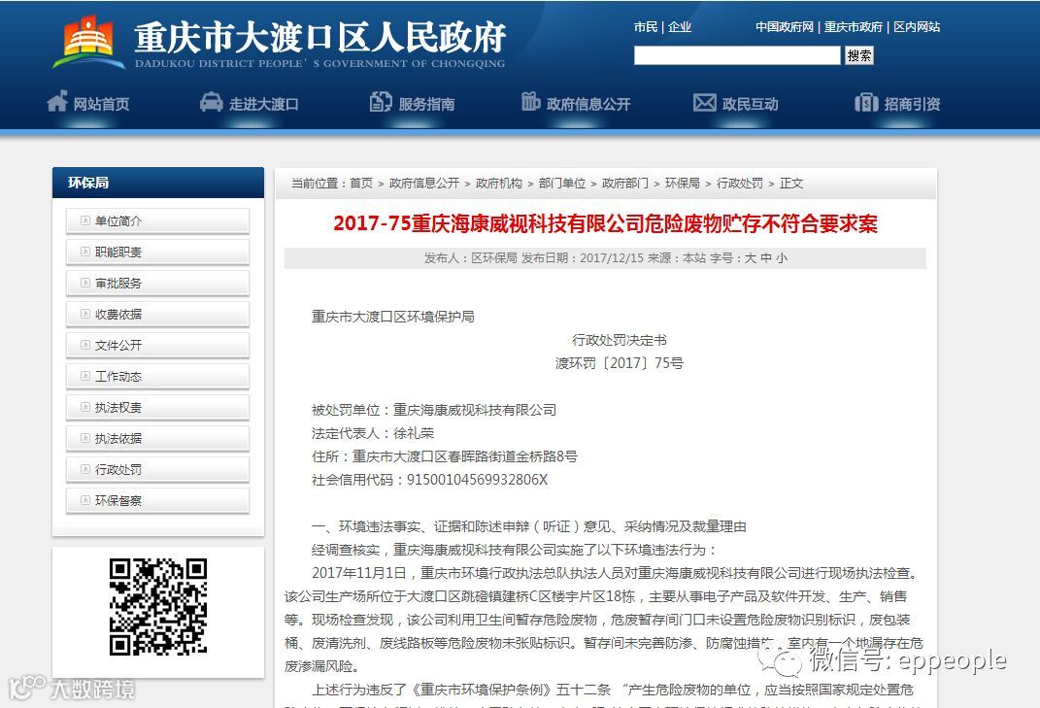
Task: Open 招商引资 navigation item
Action: pyautogui.click(x=912, y=104)
